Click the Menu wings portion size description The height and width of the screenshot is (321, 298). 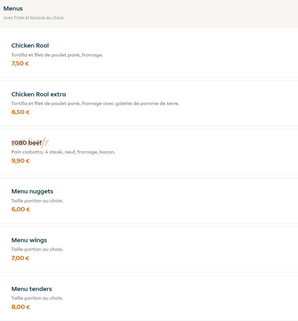pyautogui.click(x=37, y=249)
